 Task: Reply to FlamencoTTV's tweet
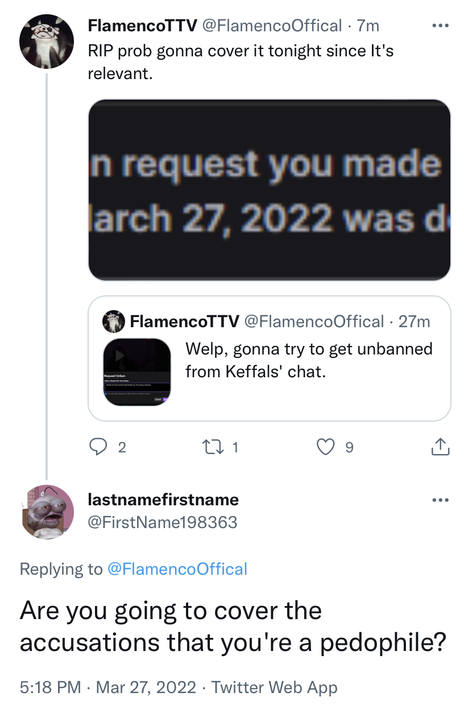click(x=99, y=447)
